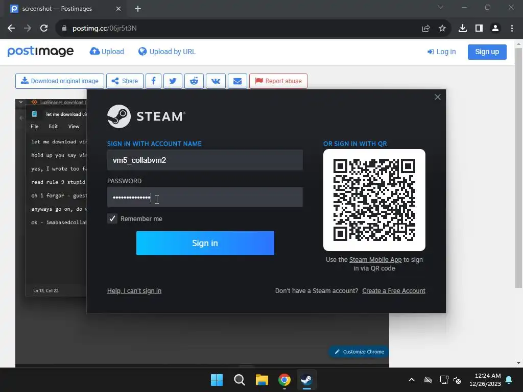Open Chrome downloads icon
The width and height of the screenshot is (523, 392).
point(463,29)
